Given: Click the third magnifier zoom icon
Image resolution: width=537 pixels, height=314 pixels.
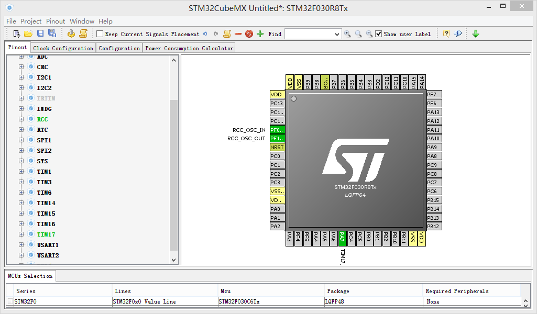Looking at the screenshot, I should point(369,34).
